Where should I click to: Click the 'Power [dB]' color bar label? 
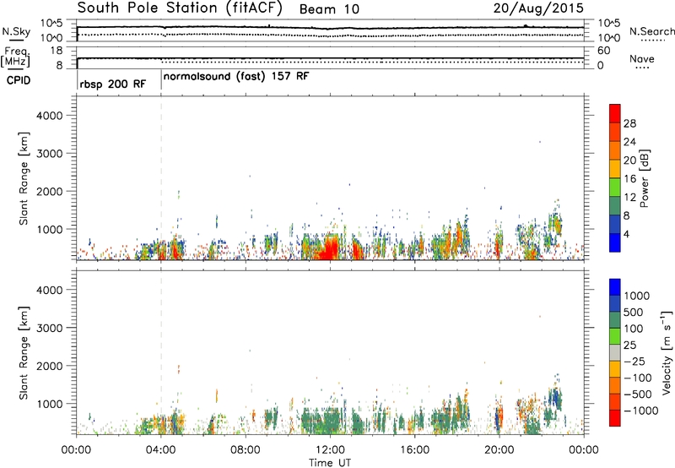[x=645, y=178]
